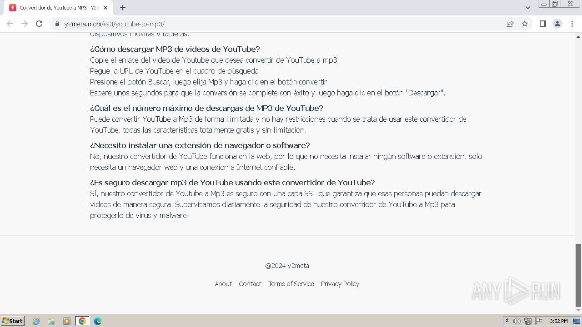Click heading ¿Es seguro descargar mp3 de YouTube

[232, 183]
